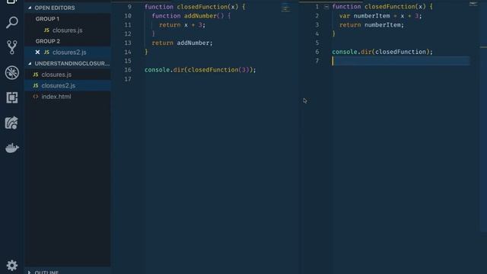Screen dimensions: 487x274
Task: Click the right editor vertical scrollbar
Action: coord(483,118)
